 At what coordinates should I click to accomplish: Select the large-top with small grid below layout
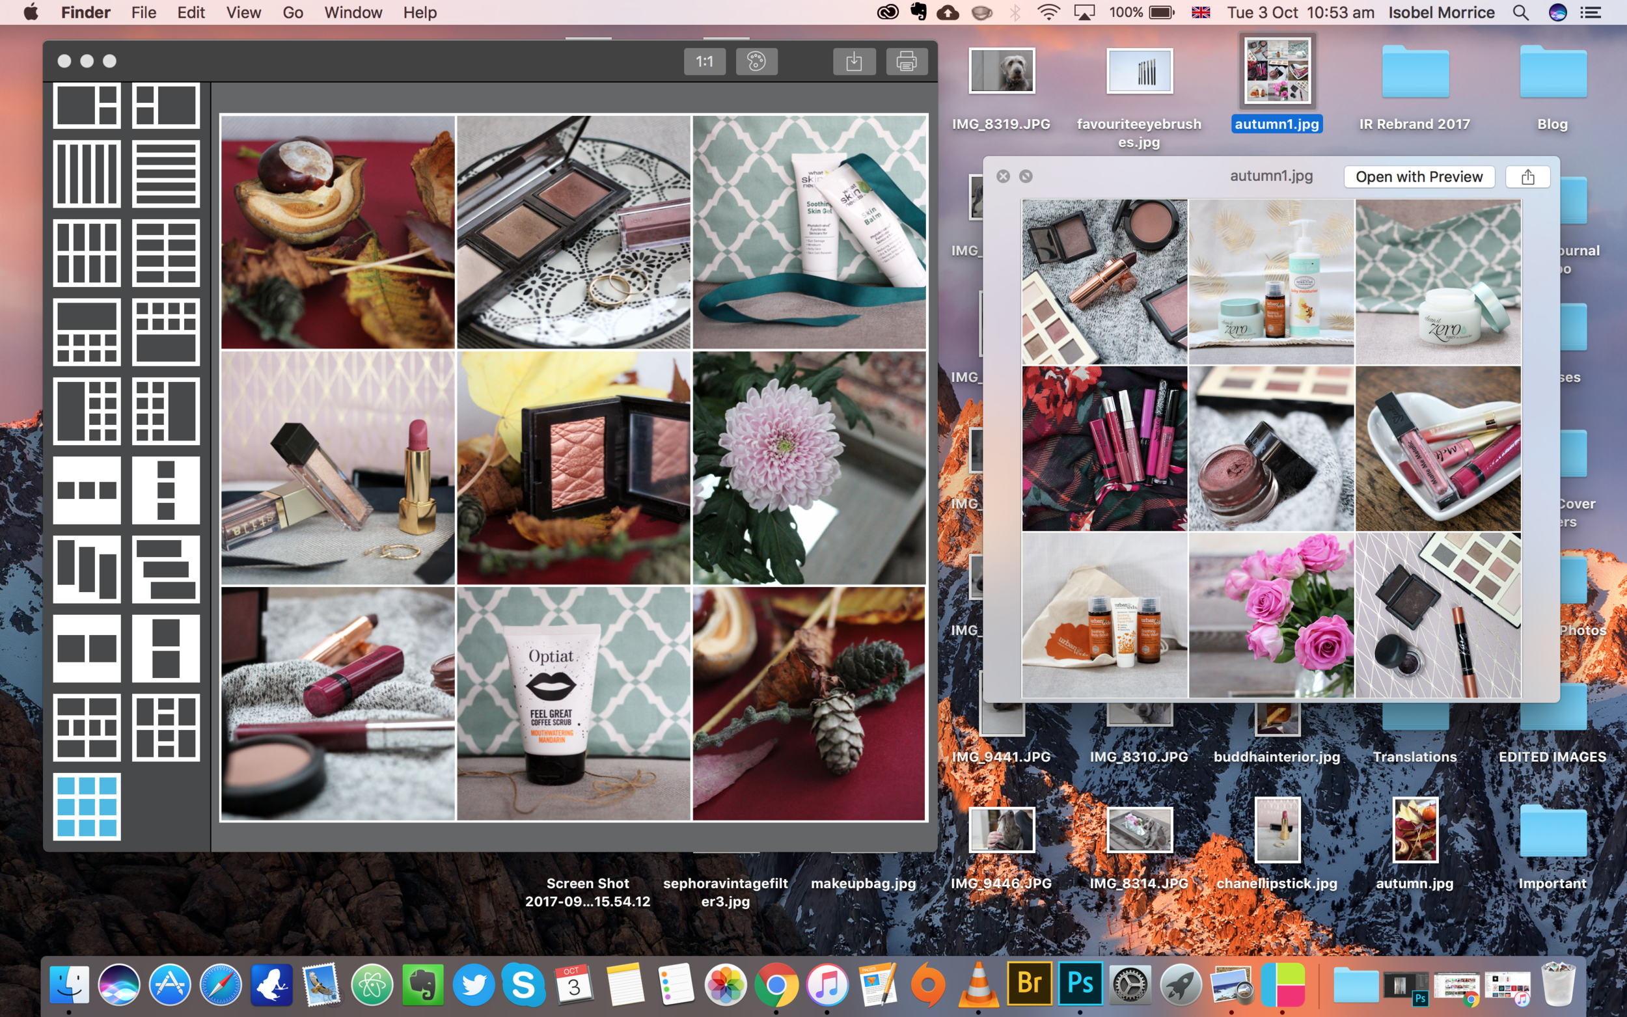pos(87,332)
